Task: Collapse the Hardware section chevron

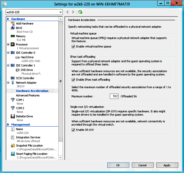Action: pos(8,19)
